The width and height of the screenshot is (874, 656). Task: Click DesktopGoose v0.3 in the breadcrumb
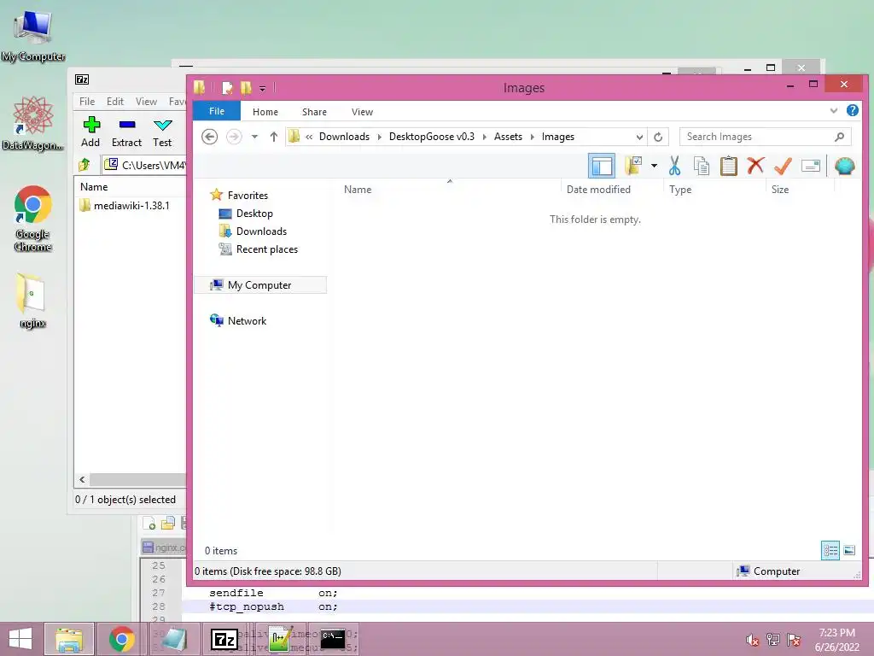[432, 137]
